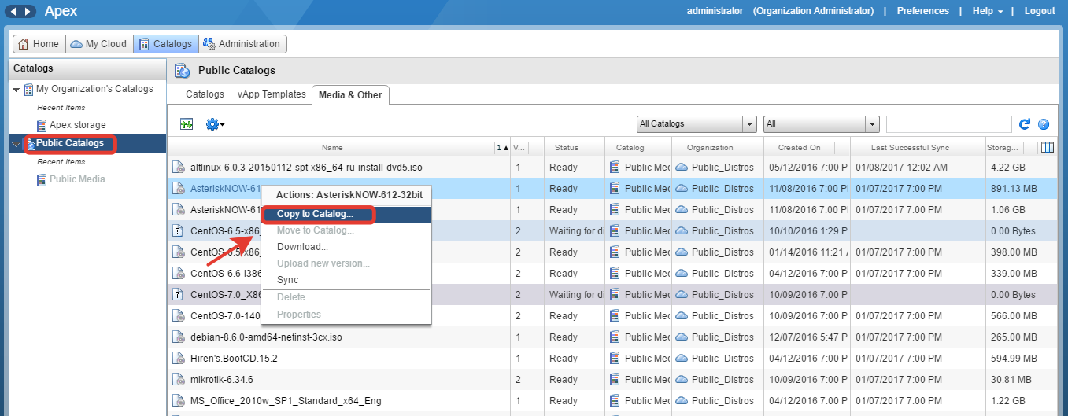Go forward with the right arrow
The image size is (1068, 416).
point(28,11)
